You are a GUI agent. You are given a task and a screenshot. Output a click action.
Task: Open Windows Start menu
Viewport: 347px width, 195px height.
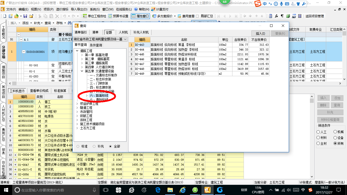point(6,190)
